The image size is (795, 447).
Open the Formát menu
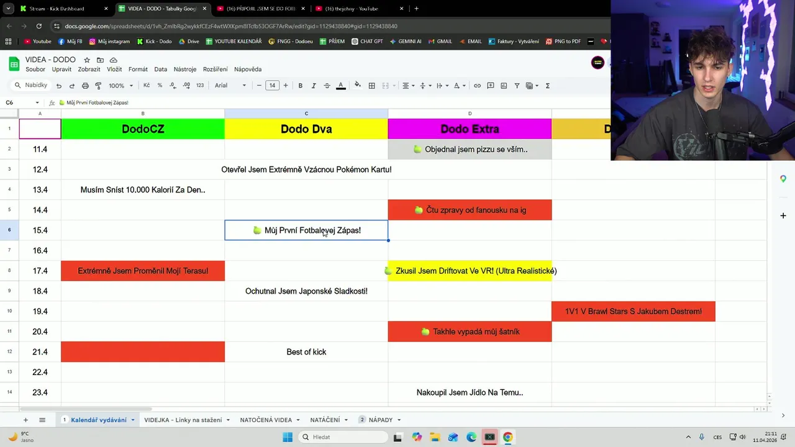tap(138, 70)
